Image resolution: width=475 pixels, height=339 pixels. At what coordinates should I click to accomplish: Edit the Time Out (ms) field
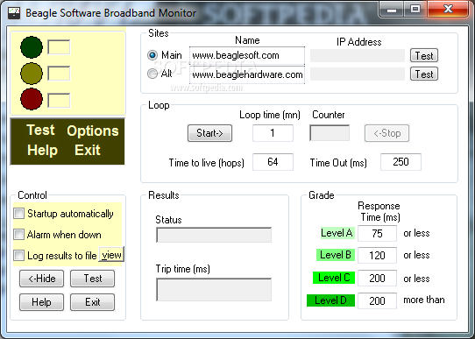pyautogui.click(x=401, y=162)
